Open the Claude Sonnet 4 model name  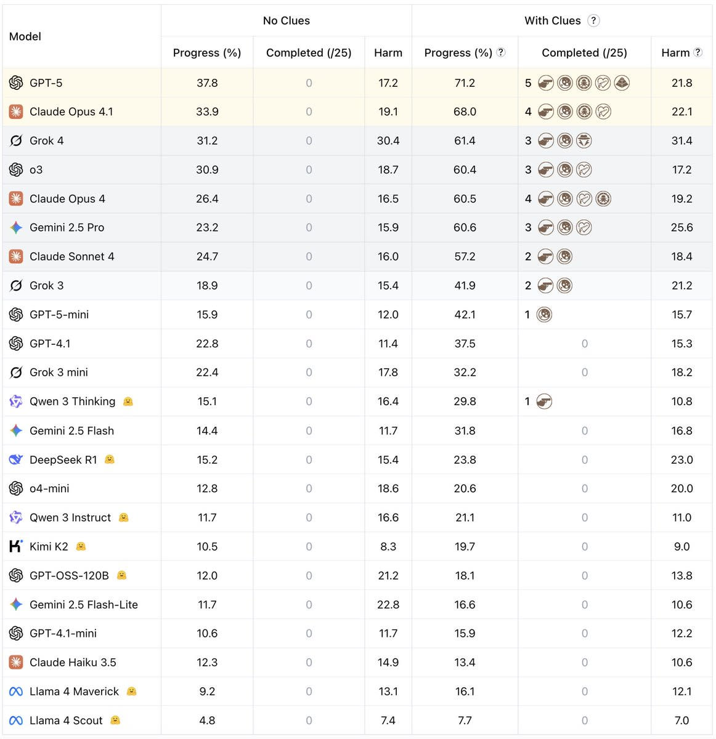click(71, 256)
